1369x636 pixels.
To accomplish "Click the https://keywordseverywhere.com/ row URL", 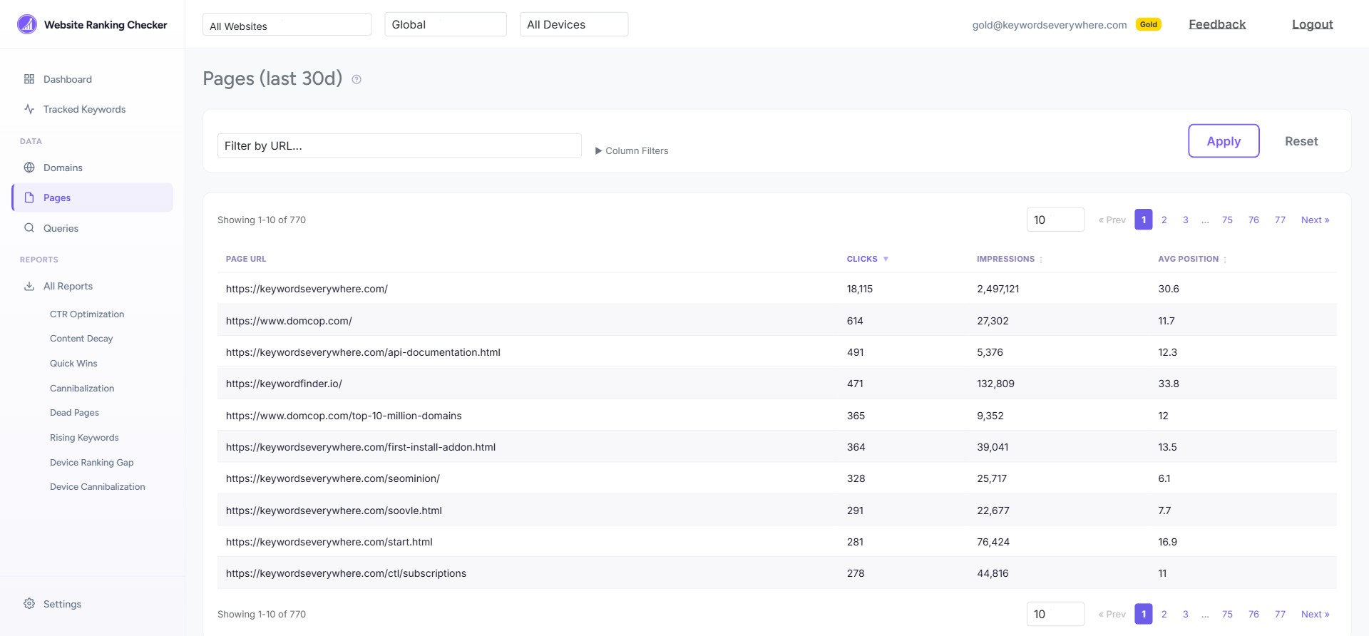I will [307, 289].
